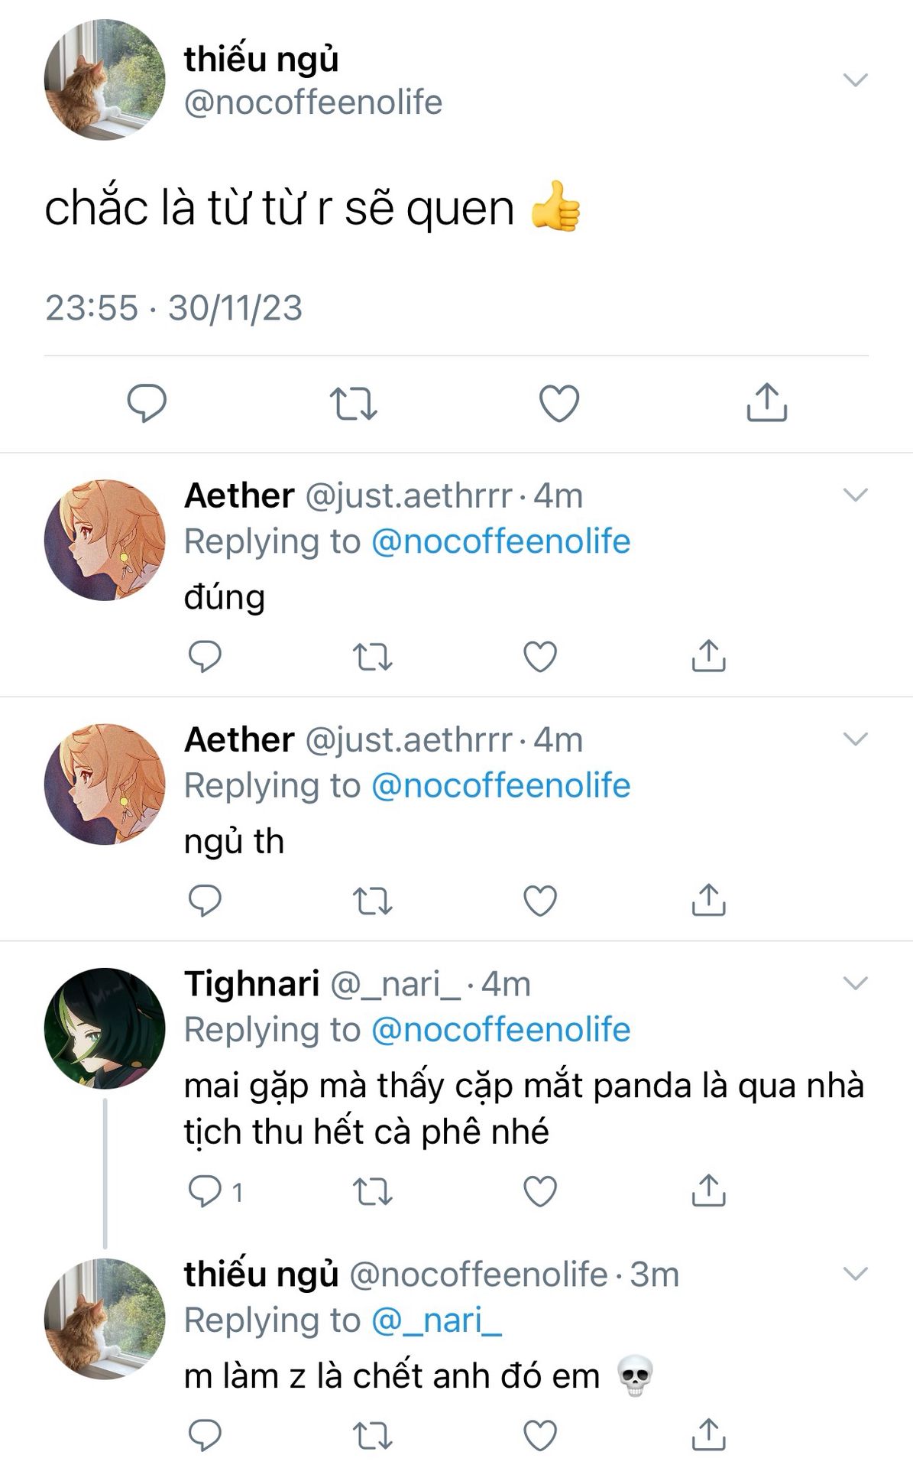Open Aether's profile via display name in 'ngủ th' reply

pyautogui.click(x=239, y=739)
